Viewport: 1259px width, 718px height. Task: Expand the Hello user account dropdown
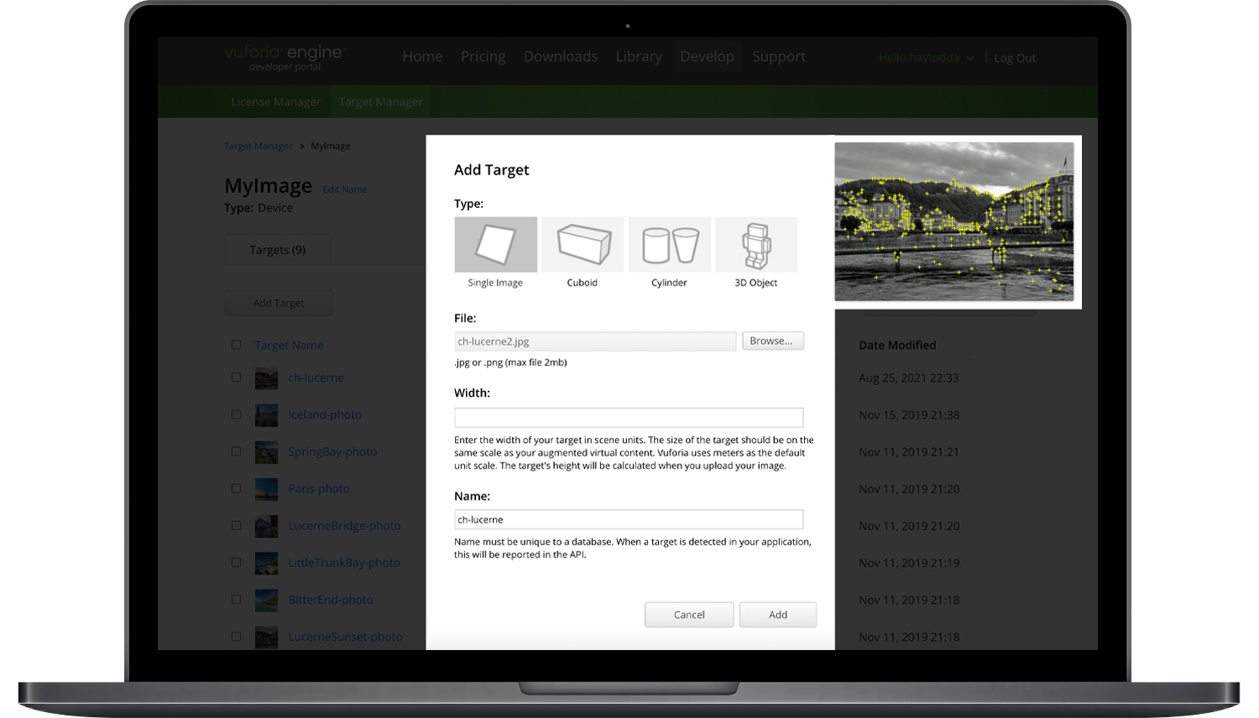927,58
